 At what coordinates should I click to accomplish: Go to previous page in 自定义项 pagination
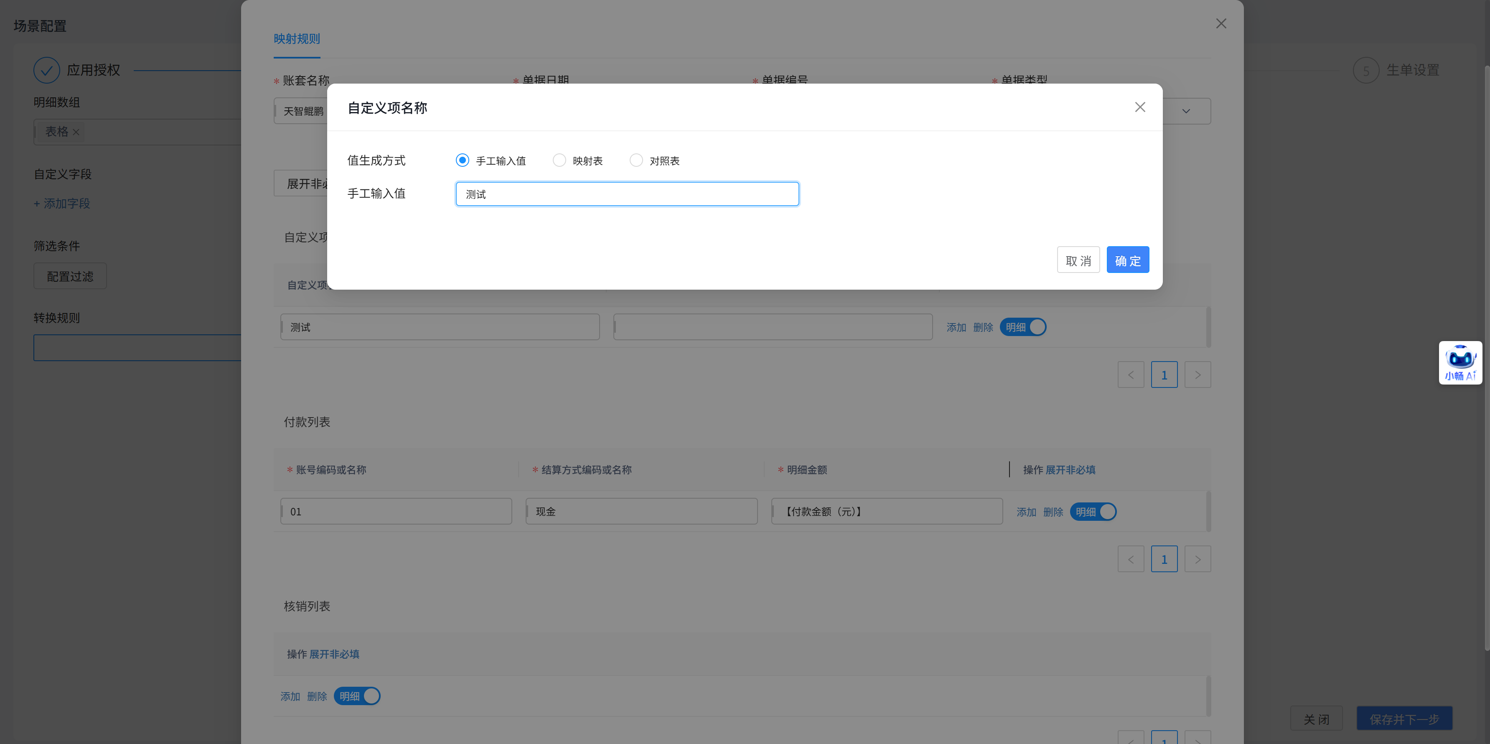1130,375
